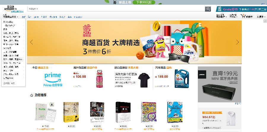Expand the 我的账户 account dropdown

tap(222, 16)
